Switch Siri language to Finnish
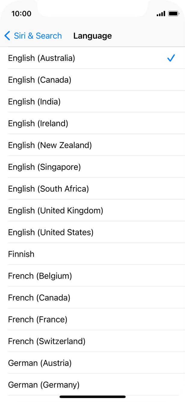This screenshot has width=185, height=402. 21,254
